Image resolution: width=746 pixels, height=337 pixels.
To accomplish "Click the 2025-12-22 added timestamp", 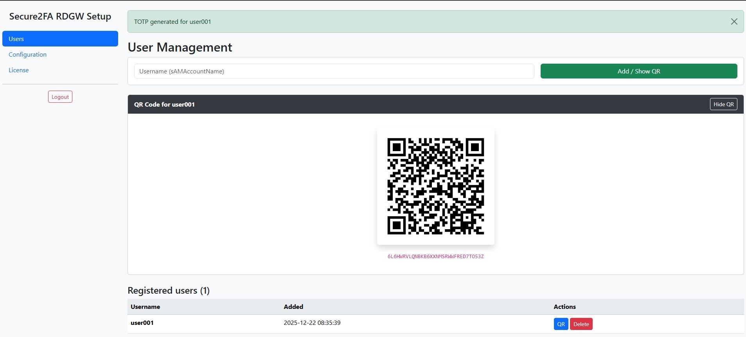I will pyautogui.click(x=312, y=323).
